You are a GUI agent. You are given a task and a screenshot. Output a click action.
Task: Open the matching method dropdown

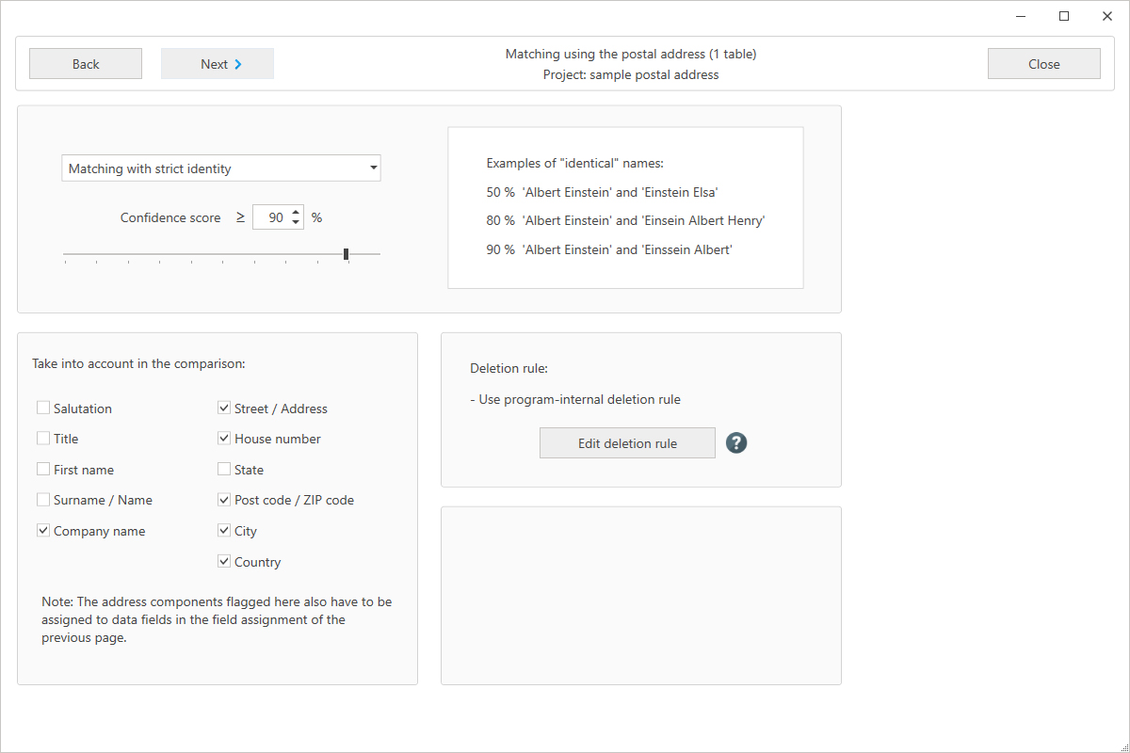[371, 168]
